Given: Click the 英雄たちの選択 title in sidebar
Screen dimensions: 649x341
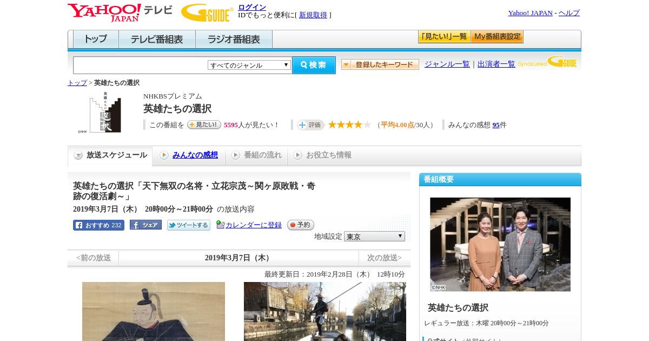Looking at the screenshot, I should pyautogui.click(x=458, y=307).
